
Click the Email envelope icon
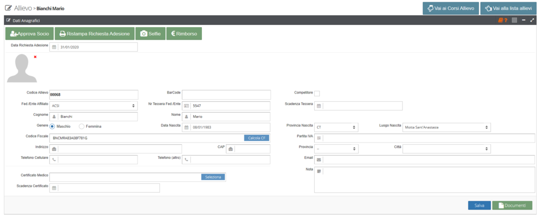[x=319, y=159]
